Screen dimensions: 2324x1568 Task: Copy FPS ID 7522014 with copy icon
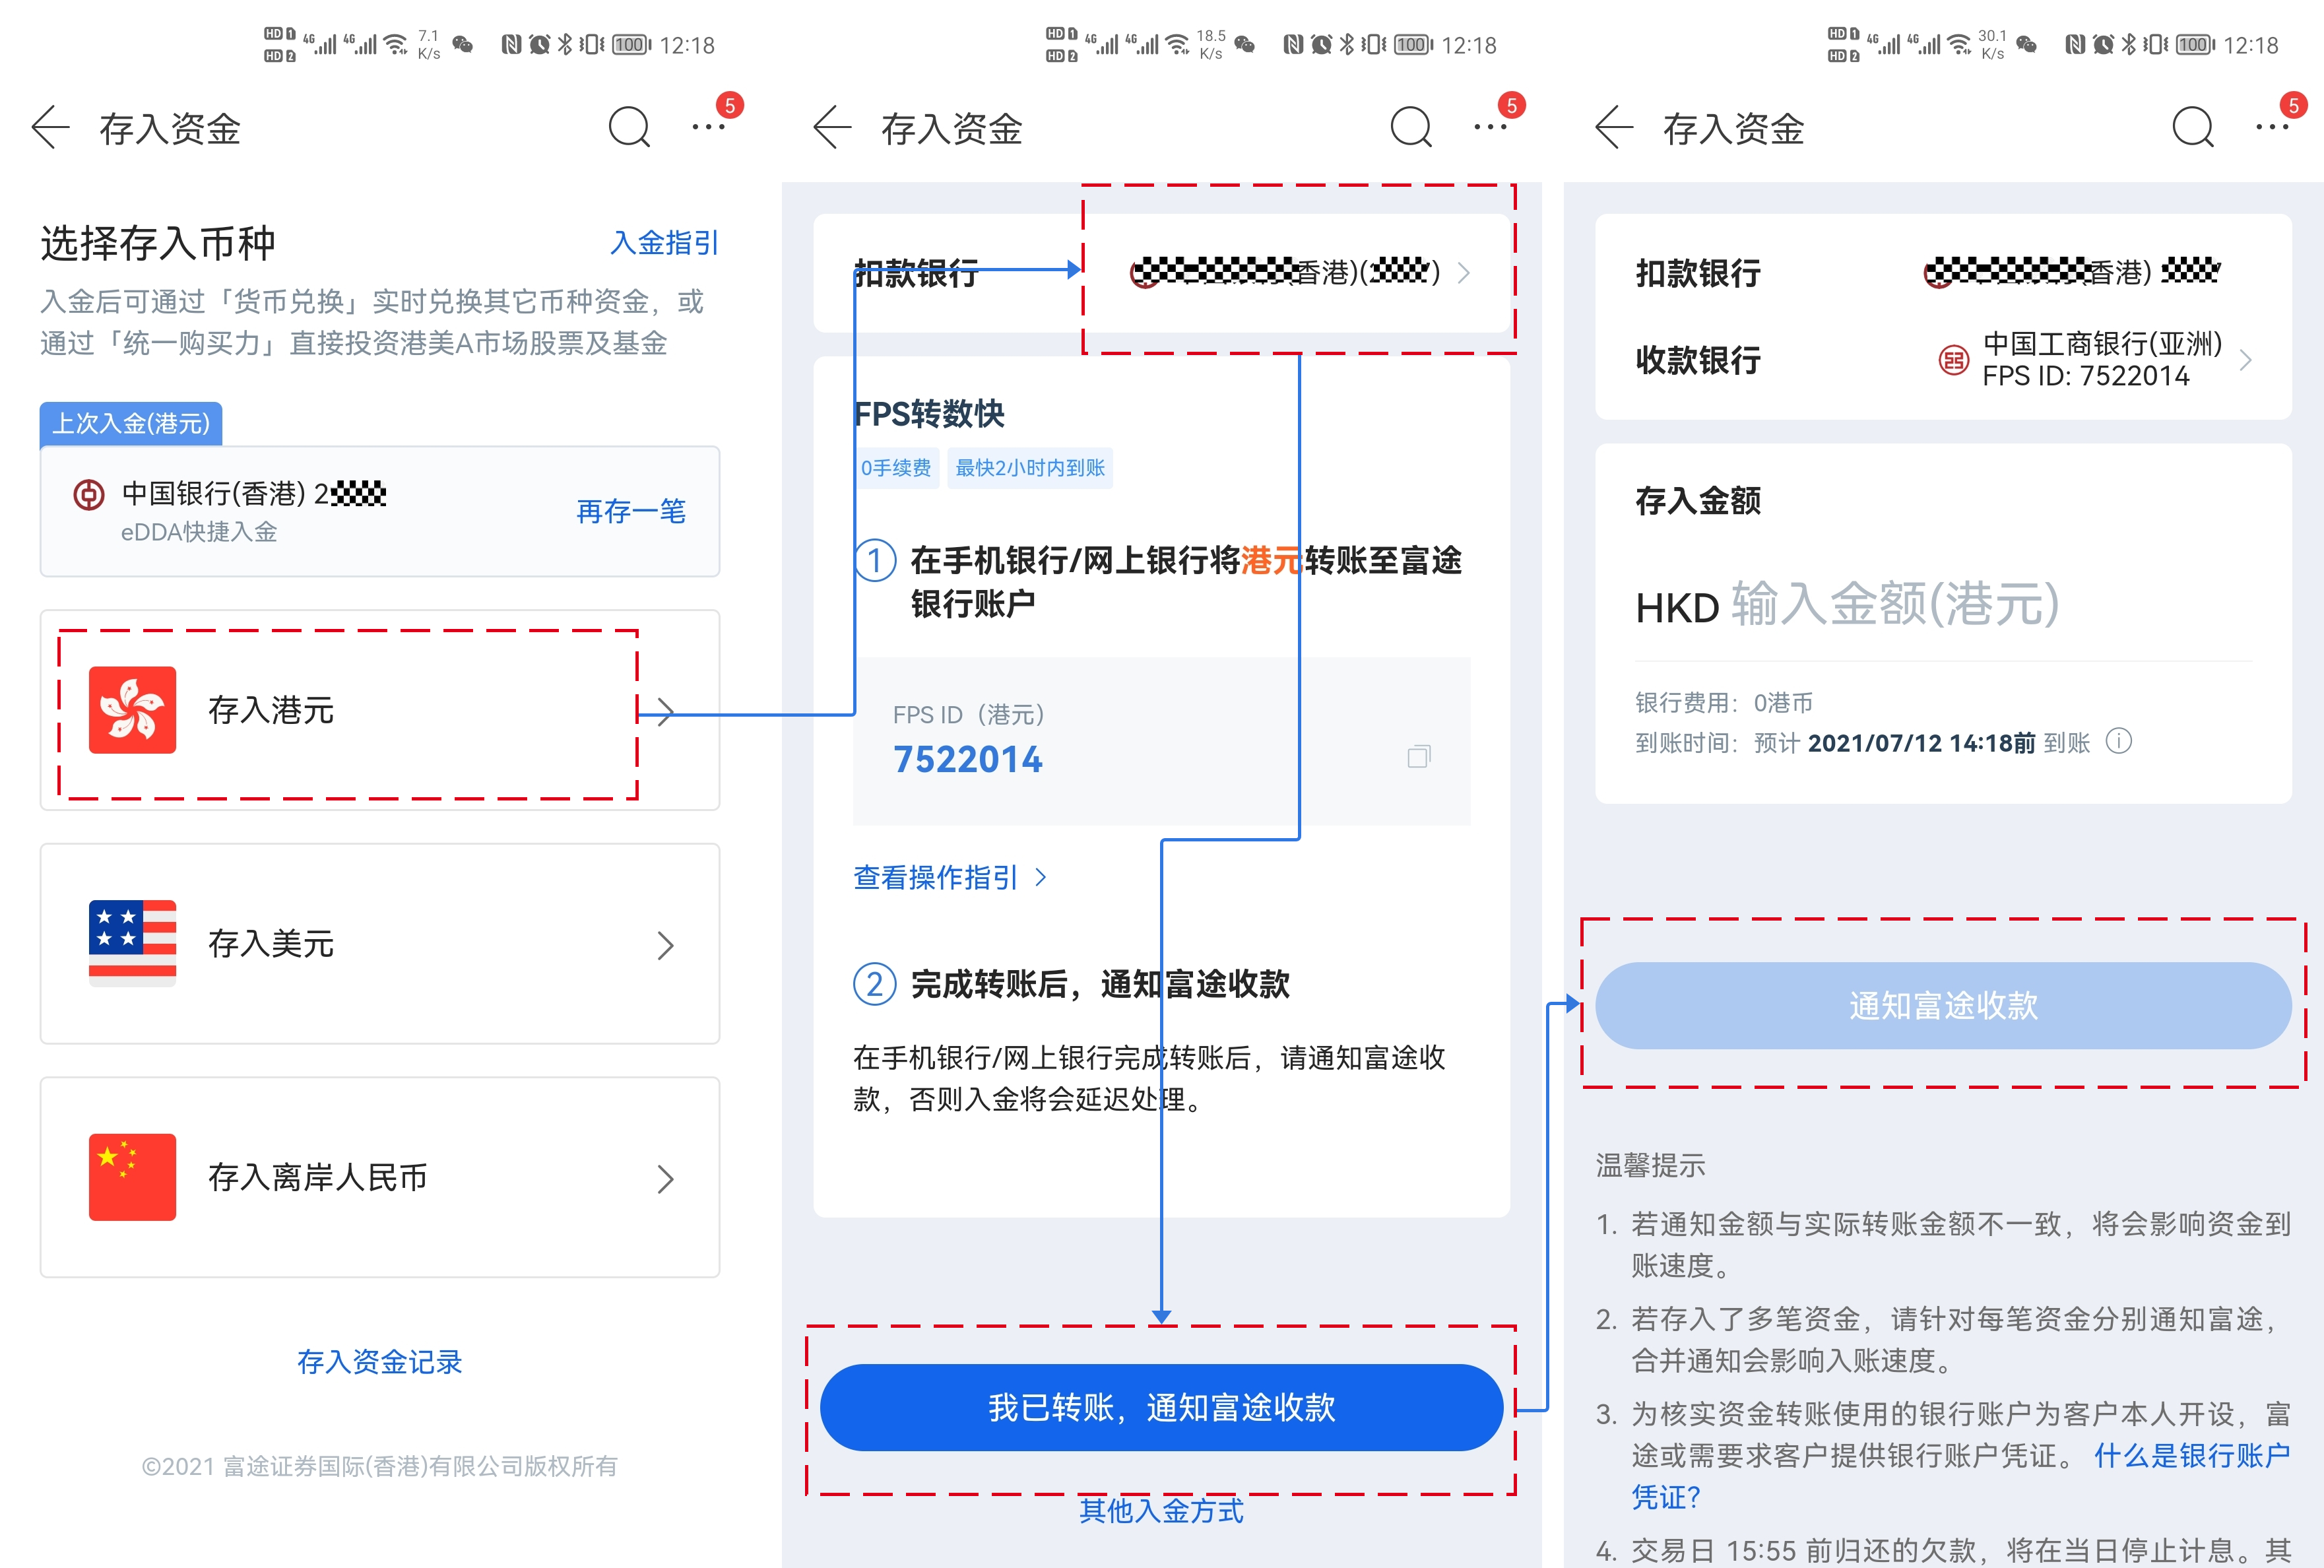(x=1419, y=757)
